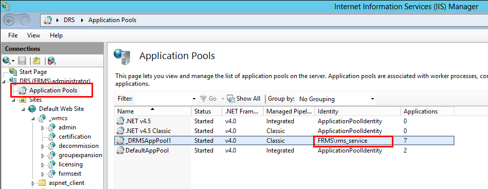Open the File menu
Viewport: 488px width, 189px height.
(13, 35)
